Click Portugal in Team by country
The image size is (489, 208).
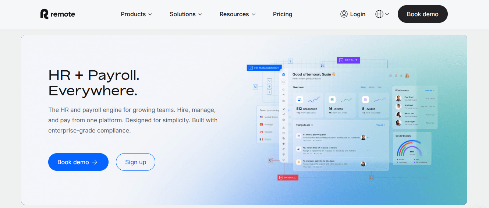click(x=267, y=124)
